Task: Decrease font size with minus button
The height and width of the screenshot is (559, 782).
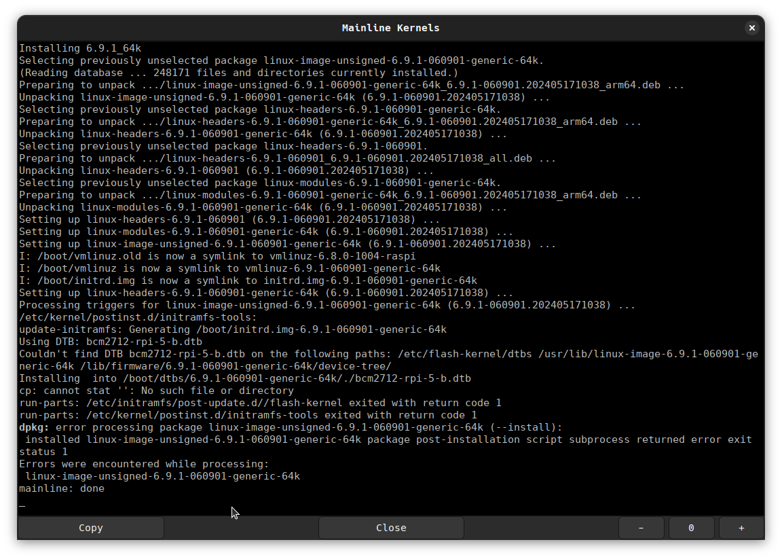Action: click(x=641, y=528)
